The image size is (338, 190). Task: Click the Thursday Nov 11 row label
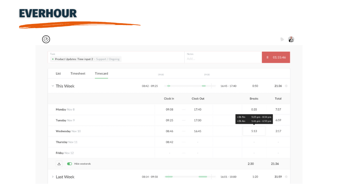pos(67,142)
